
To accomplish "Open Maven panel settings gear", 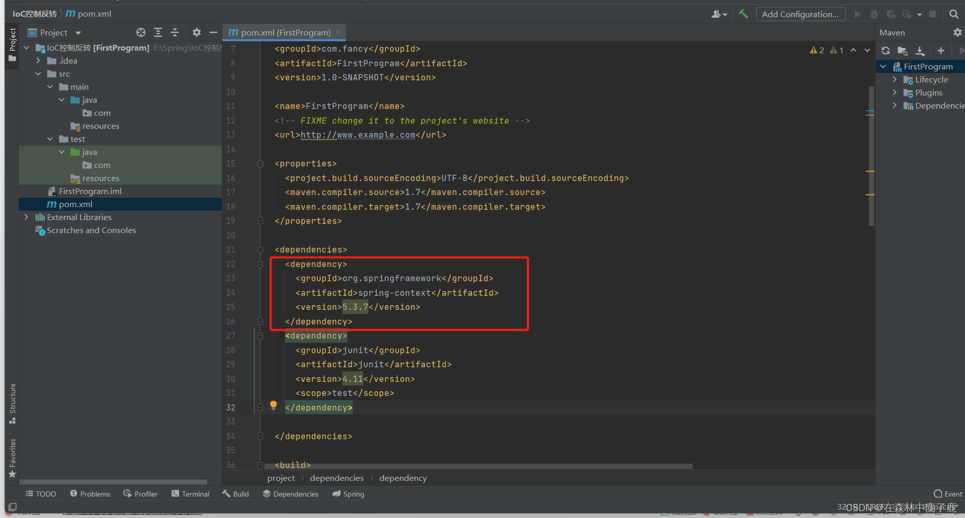I will coord(957,32).
